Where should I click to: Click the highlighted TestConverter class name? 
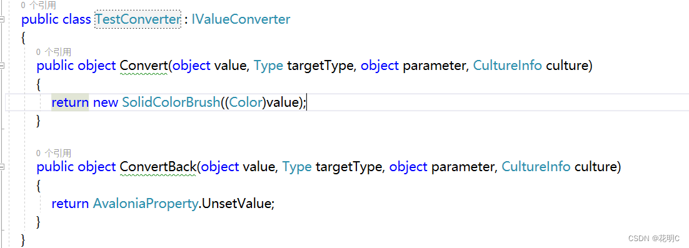tap(138, 19)
